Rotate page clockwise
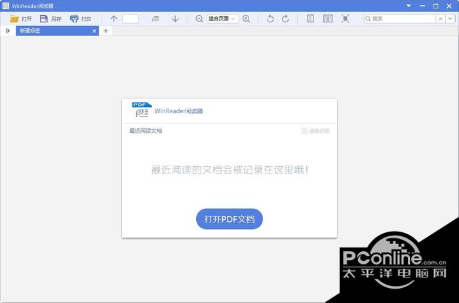The height and width of the screenshot is (303, 459). pyautogui.click(x=285, y=19)
